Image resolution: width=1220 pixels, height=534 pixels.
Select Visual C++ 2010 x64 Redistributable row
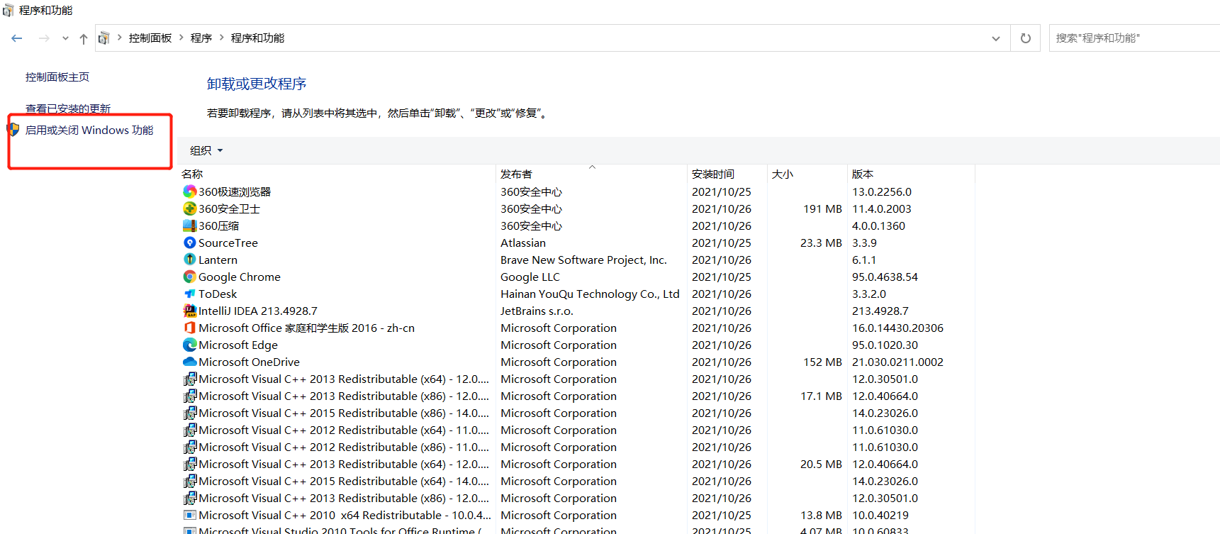pos(345,515)
